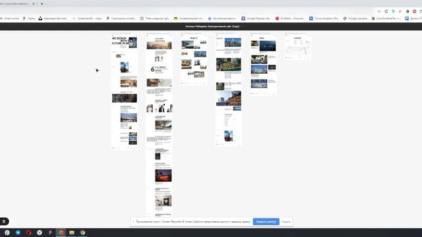Screen dimensions: 422x237
Task: Open the Google Forms bookmark
Action: pos(256,18)
